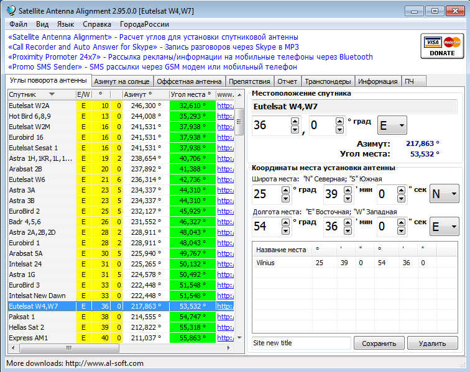Click Site new title input field
Screen dimensions: 470x372
pyautogui.click(x=302, y=343)
